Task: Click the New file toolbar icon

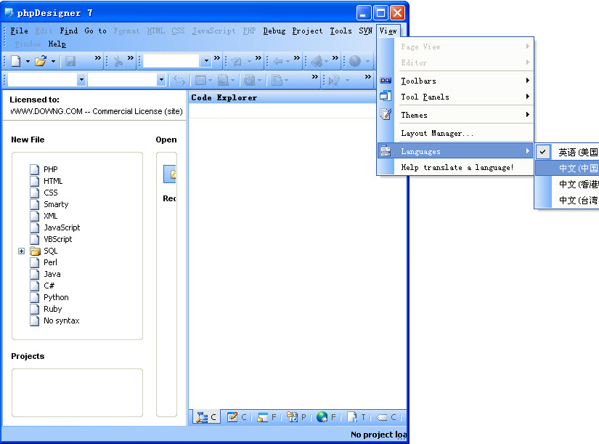Action: (16, 61)
